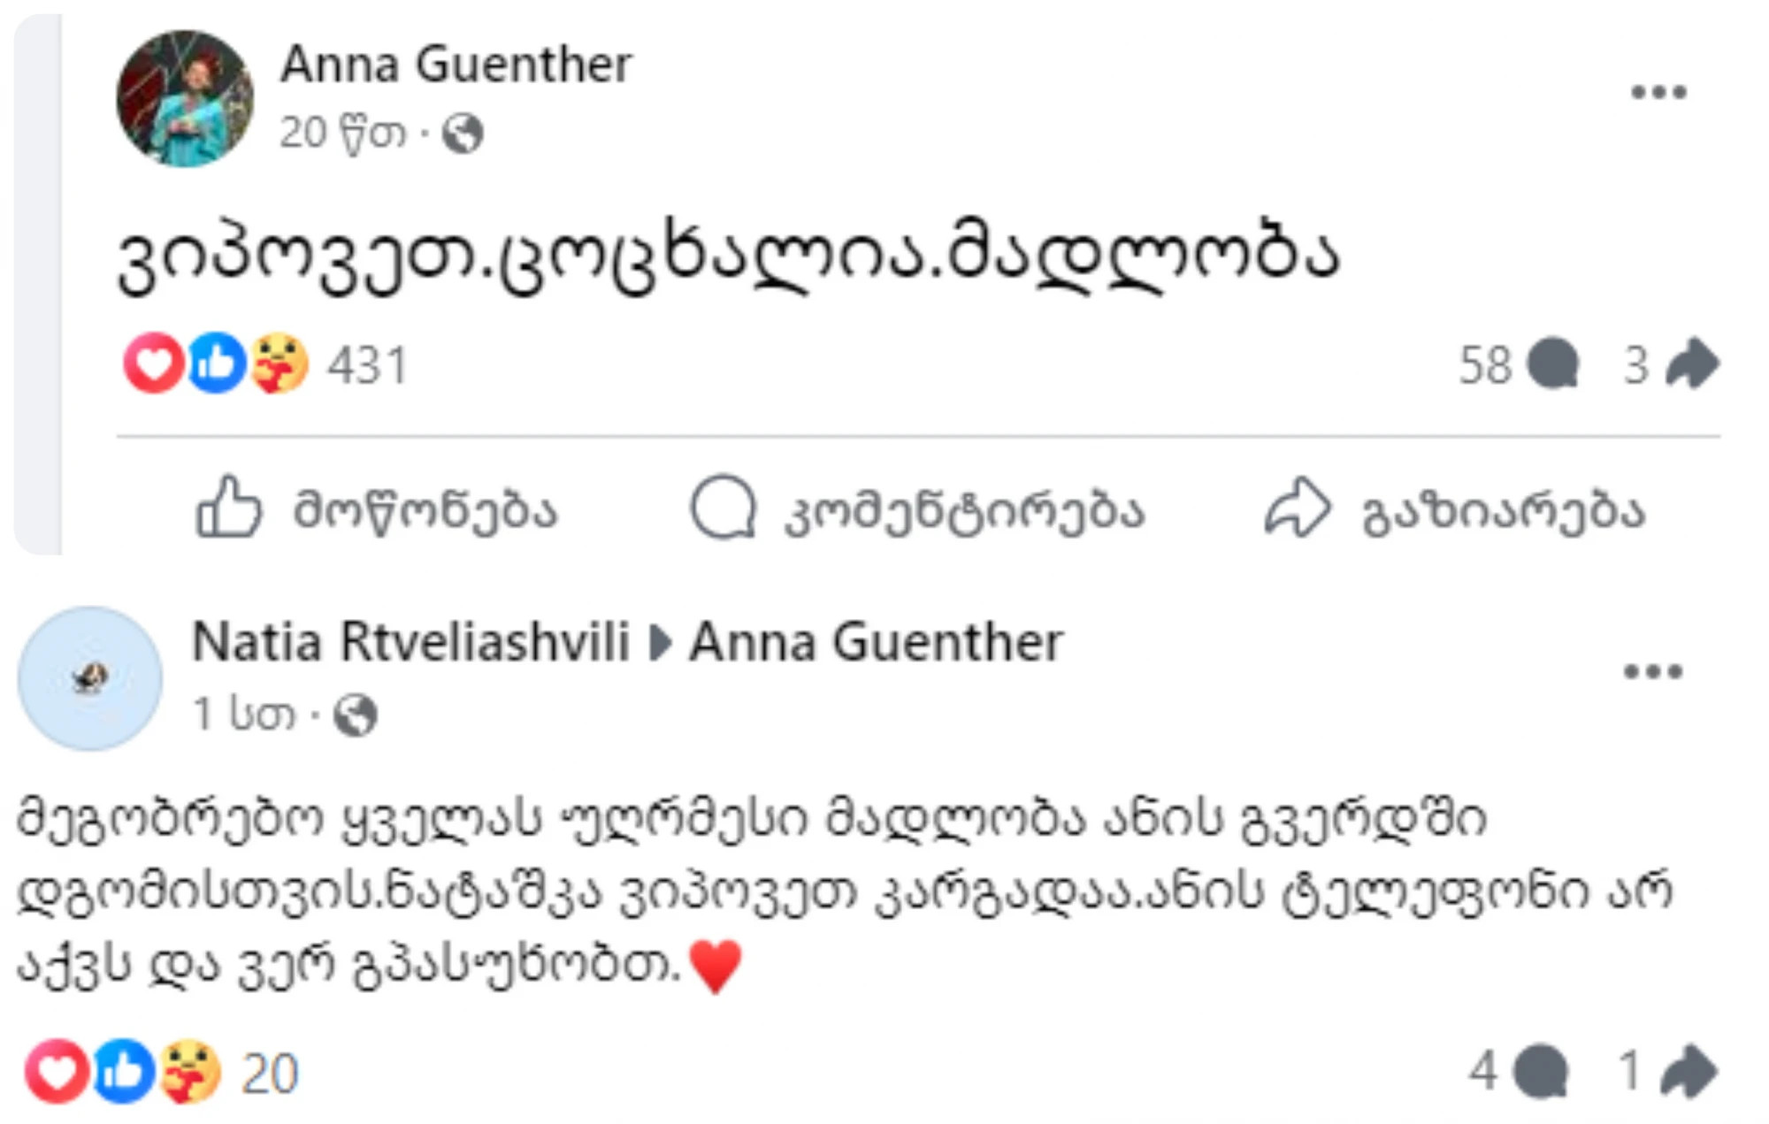
Task: Open the 431 reactions list
Action: 367,365
